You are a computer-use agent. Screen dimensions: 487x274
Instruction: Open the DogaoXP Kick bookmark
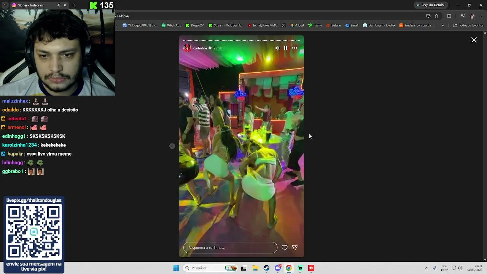[194, 25]
